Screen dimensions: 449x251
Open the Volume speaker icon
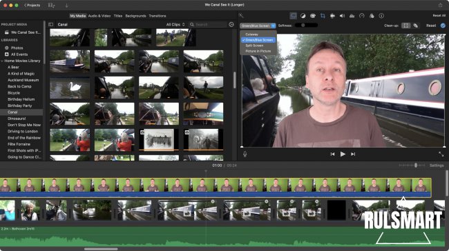pos(342,16)
